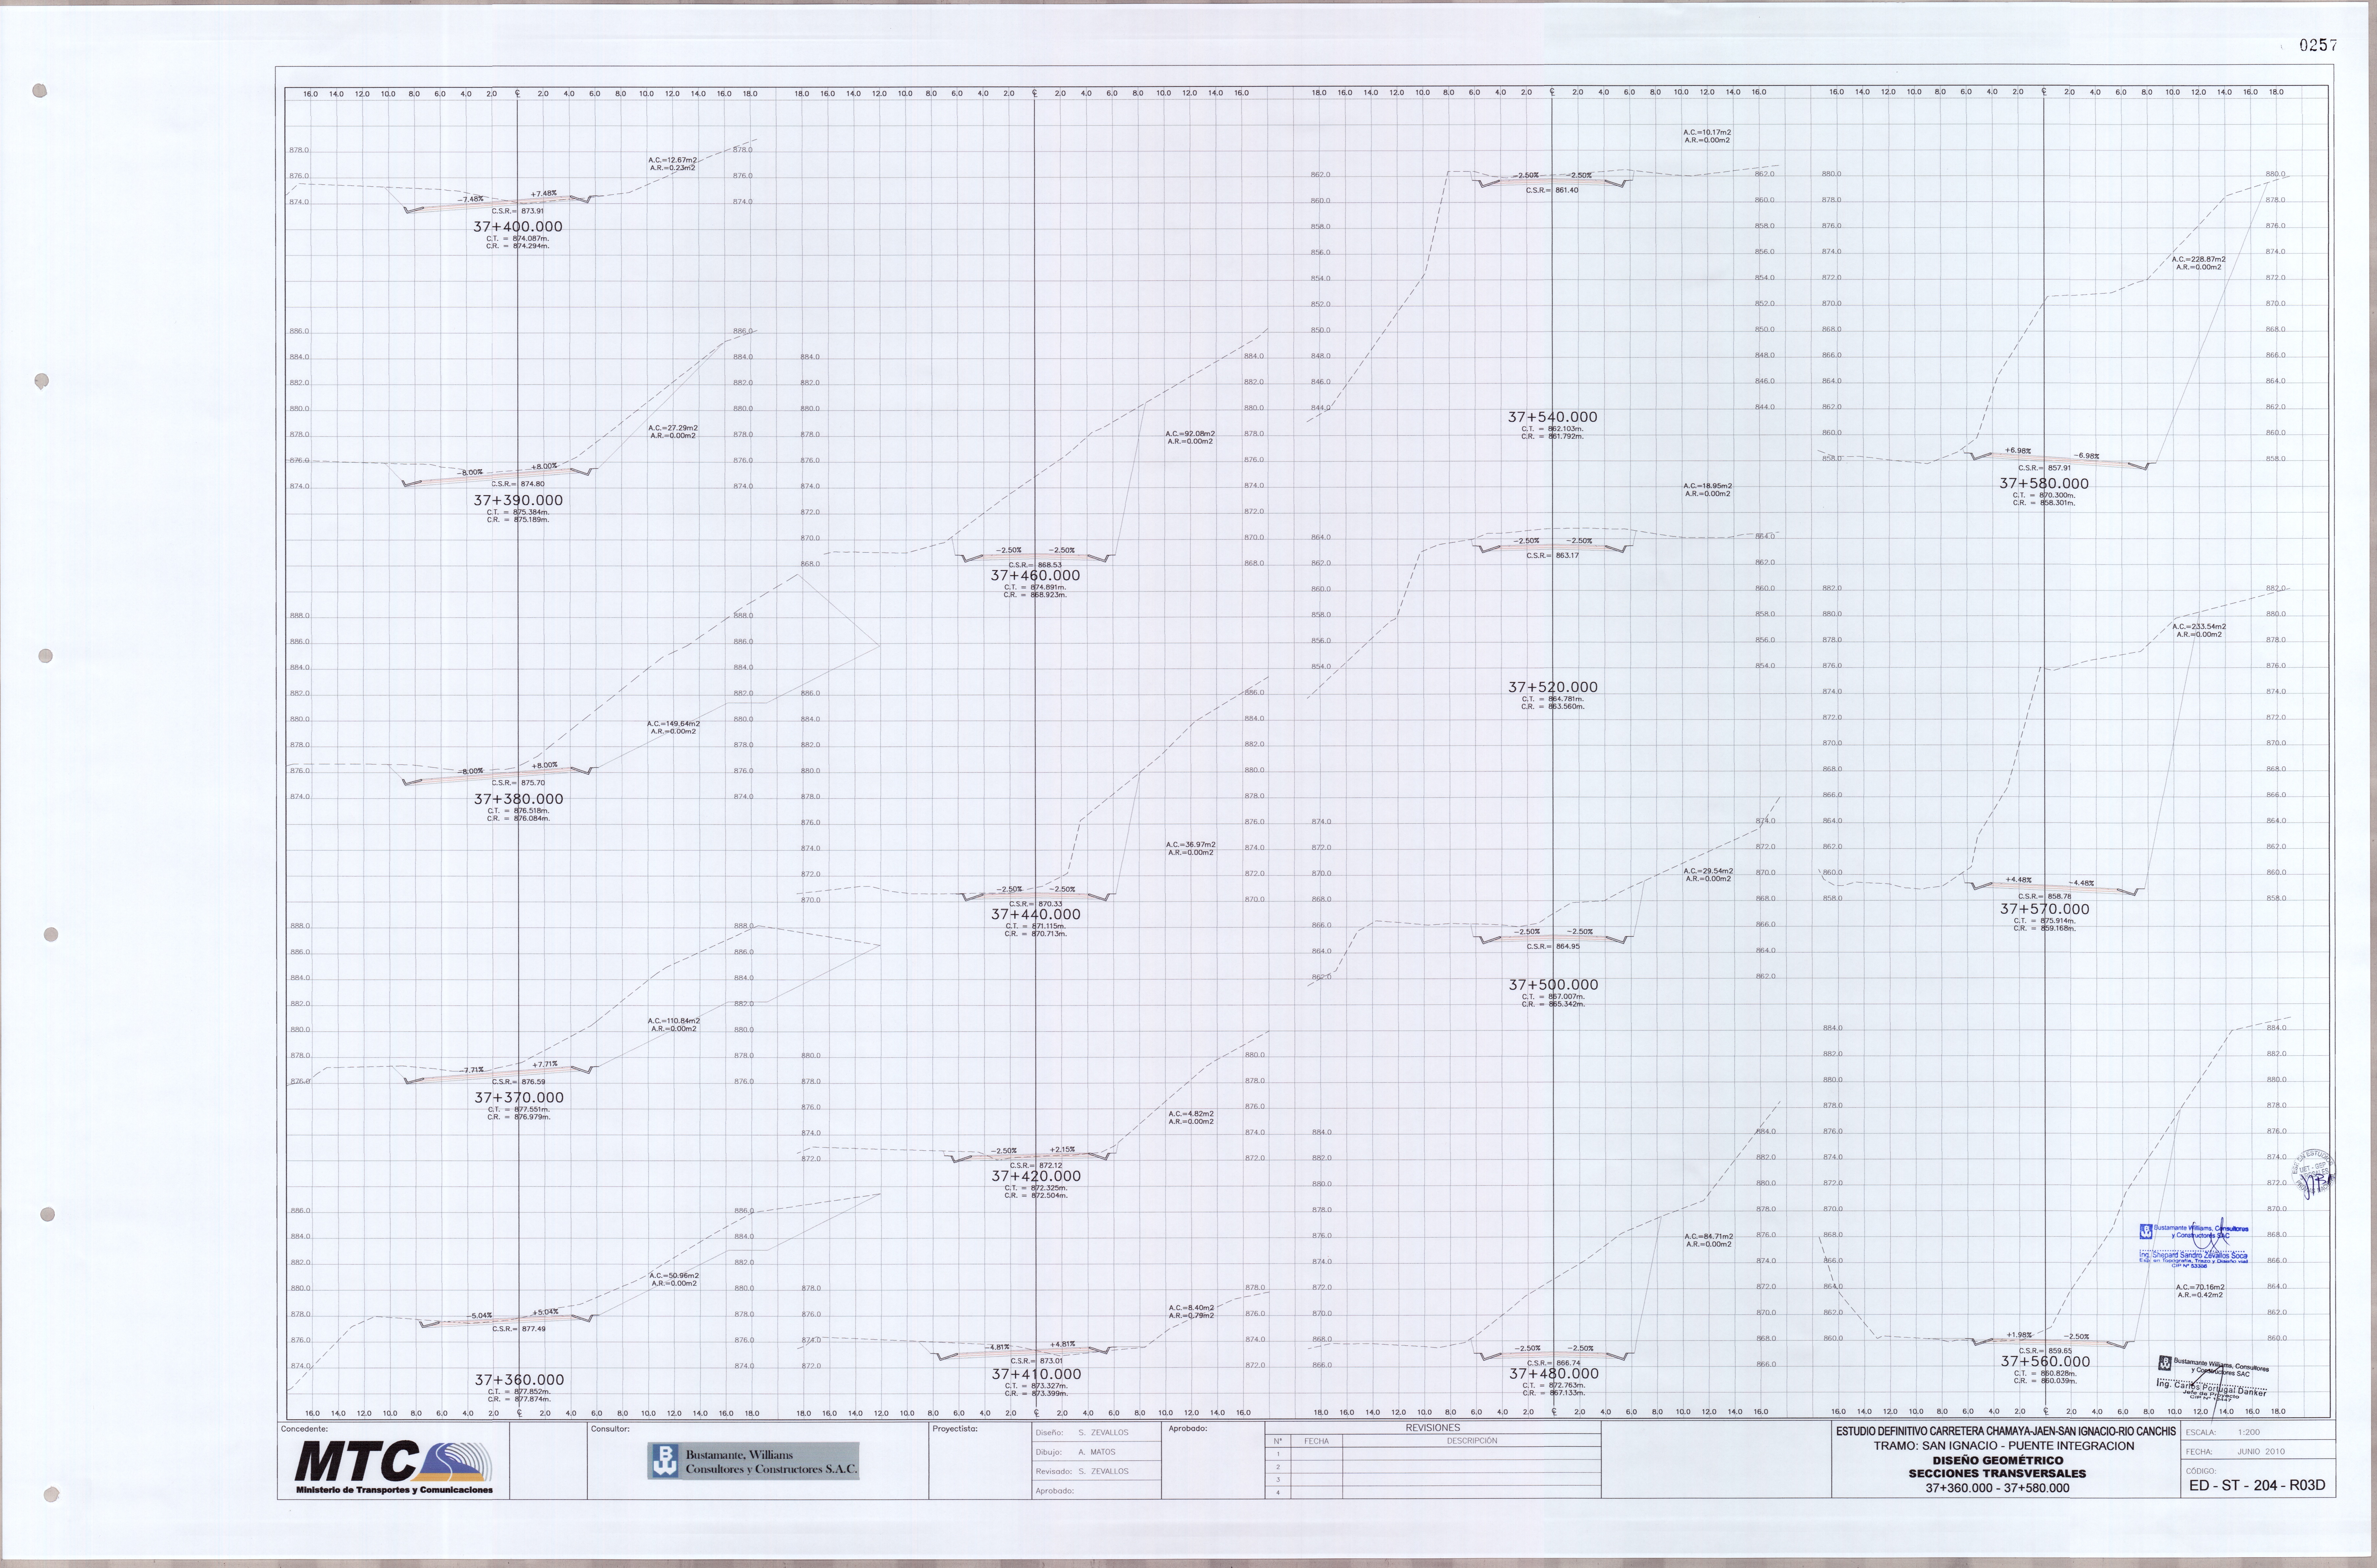The height and width of the screenshot is (1568, 2377).
Task: Click the range text 37+360.000 - 37+580.000
Action: pyautogui.click(x=1997, y=1488)
